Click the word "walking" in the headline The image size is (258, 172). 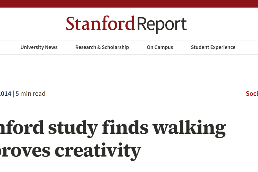(x=189, y=128)
